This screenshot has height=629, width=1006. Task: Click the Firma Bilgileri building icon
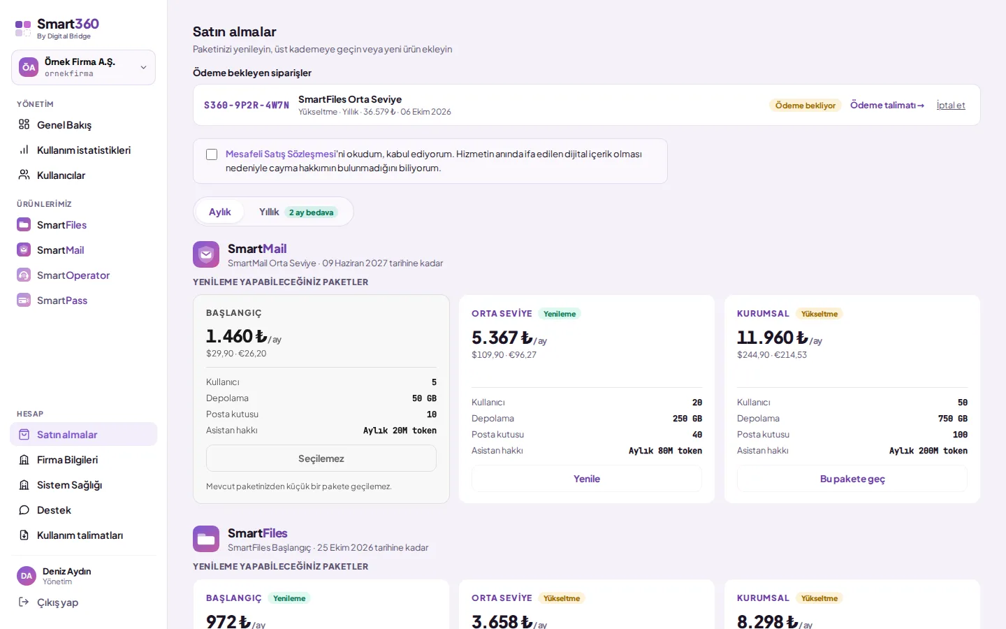coord(24,460)
